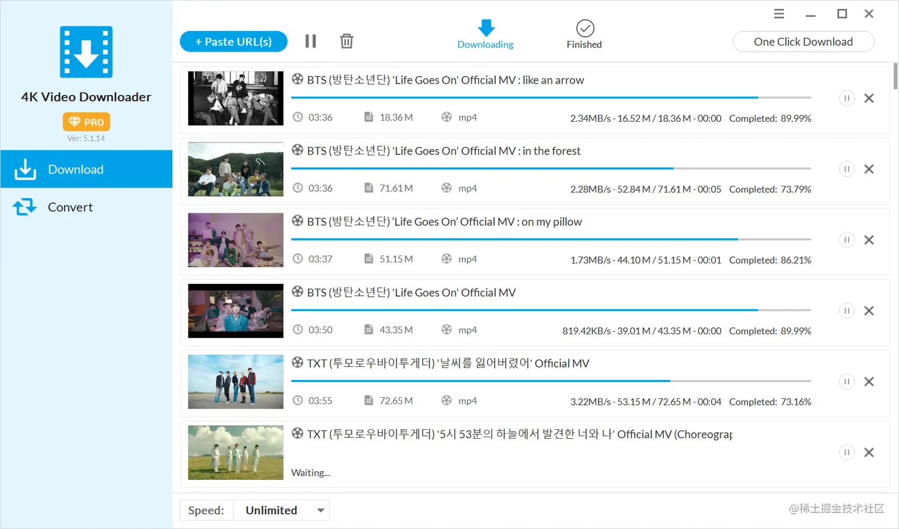Screen dimensions: 899x529
Task: Cancel the 43.35 M Life Goes On download
Action: click(x=869, y=311)
